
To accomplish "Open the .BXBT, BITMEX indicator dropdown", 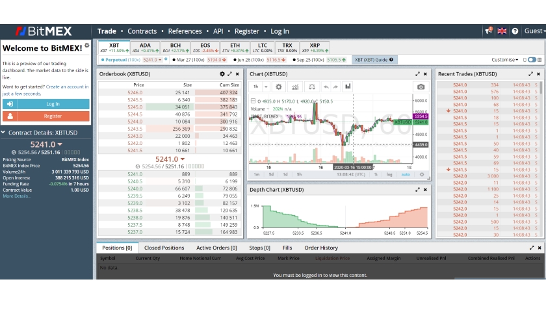I will [281, 116].
